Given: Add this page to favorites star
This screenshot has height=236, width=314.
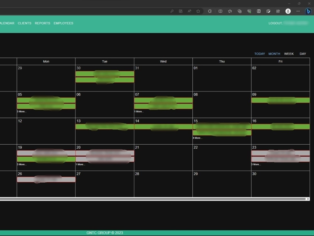Looking at the screenshot, I should tap(198, 11).
